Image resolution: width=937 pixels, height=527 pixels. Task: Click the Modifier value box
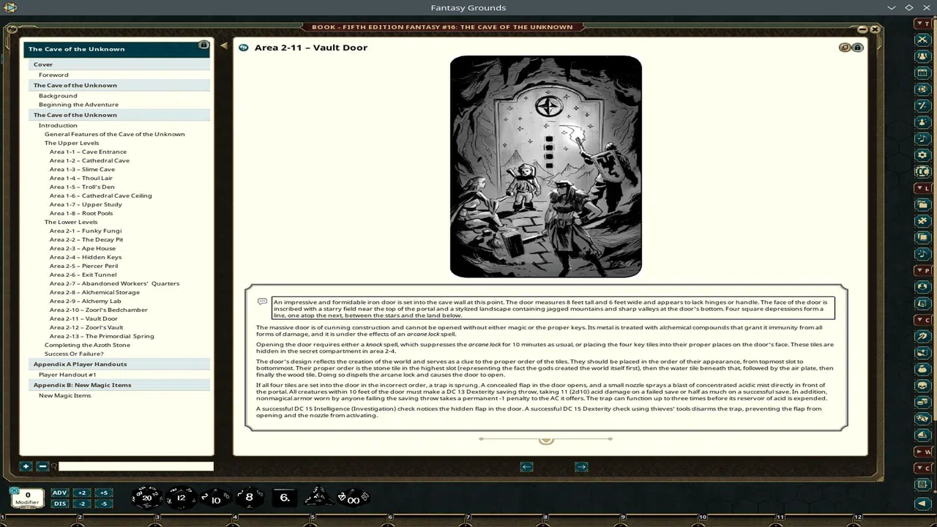coord(28,498)
